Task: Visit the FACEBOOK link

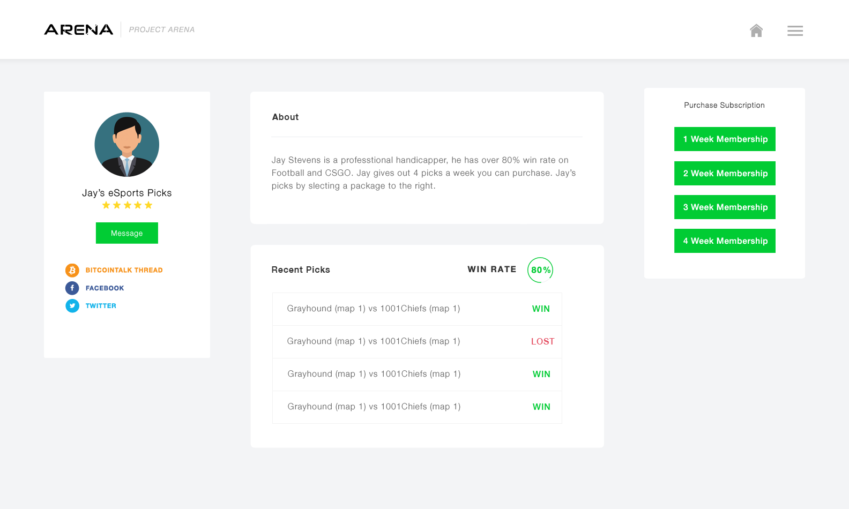Action: [x=105, y=288]
